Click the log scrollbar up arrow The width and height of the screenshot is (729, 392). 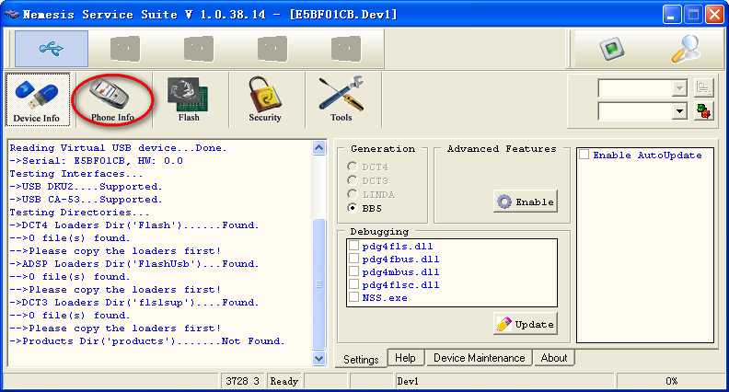pos(318,148)
